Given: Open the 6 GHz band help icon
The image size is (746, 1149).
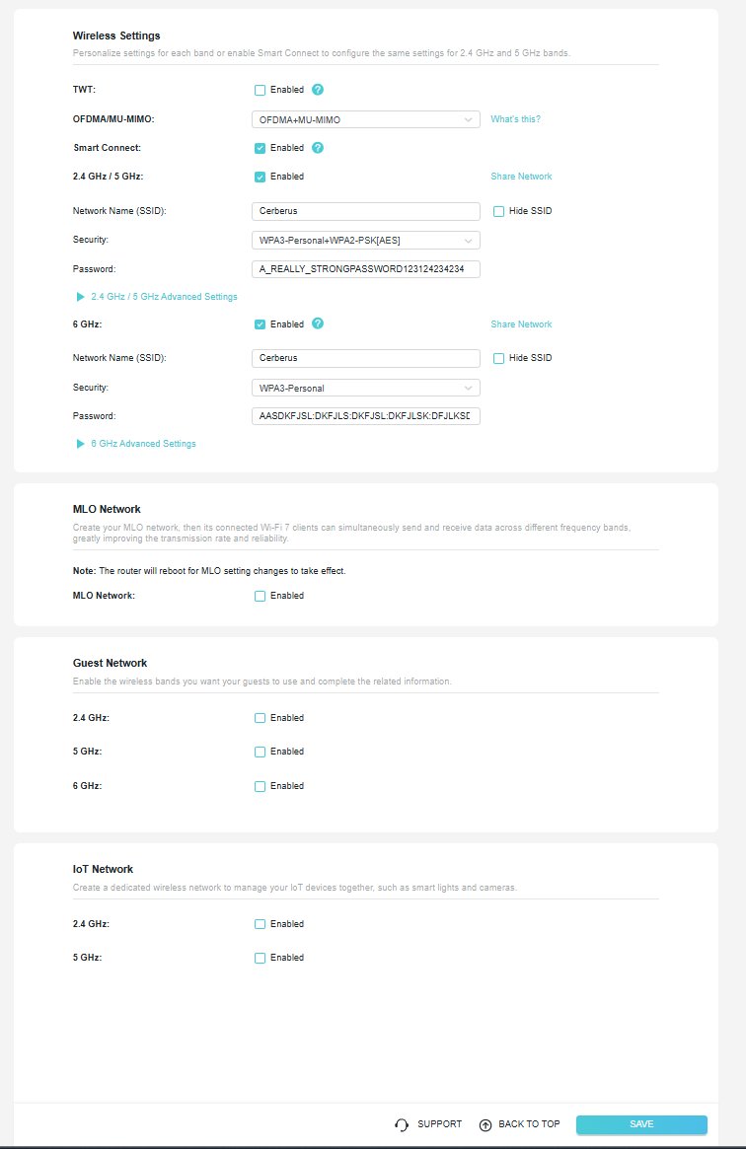Looking at the screenshot, I should pyautogui.click(x=320, y=323).
